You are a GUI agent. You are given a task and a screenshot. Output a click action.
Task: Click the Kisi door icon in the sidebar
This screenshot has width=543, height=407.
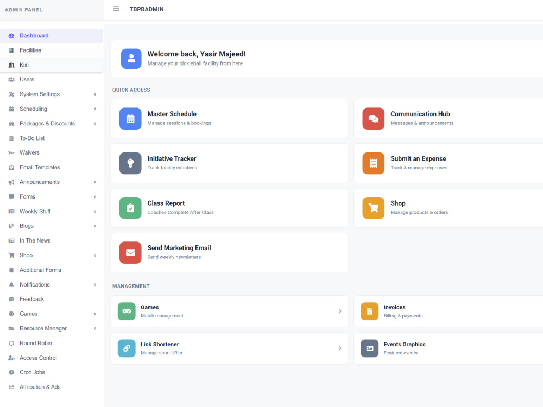click(11, 65)
